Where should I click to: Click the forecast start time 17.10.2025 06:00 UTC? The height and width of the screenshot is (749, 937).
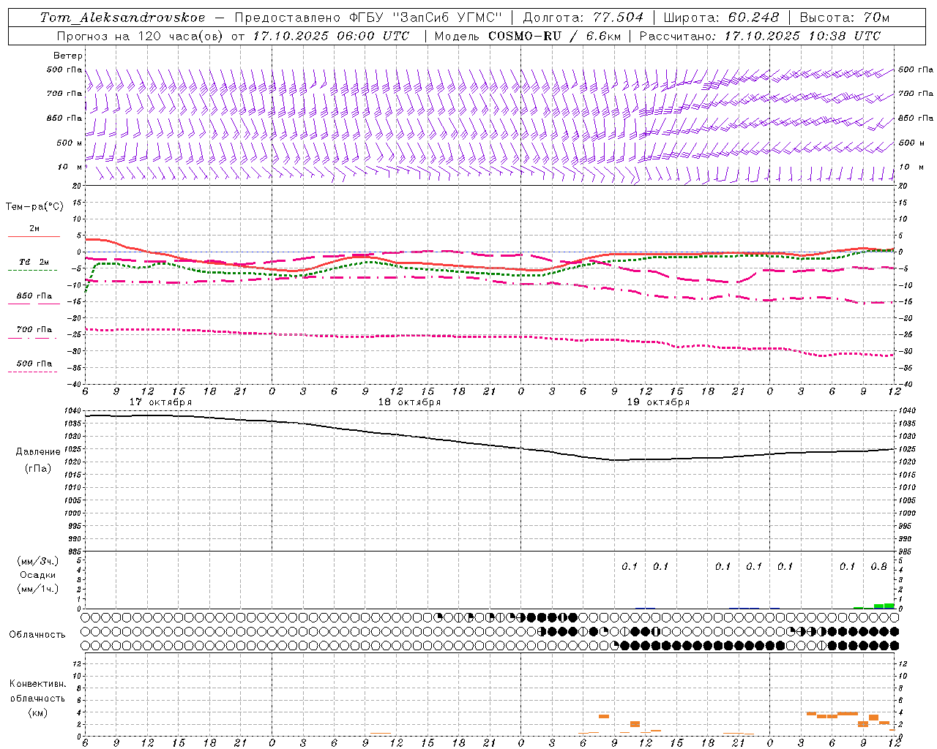point(331,36)
